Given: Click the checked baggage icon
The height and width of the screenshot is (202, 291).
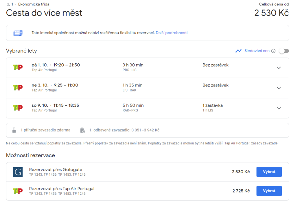Looking at the screenshot, I should click(83, 130).
